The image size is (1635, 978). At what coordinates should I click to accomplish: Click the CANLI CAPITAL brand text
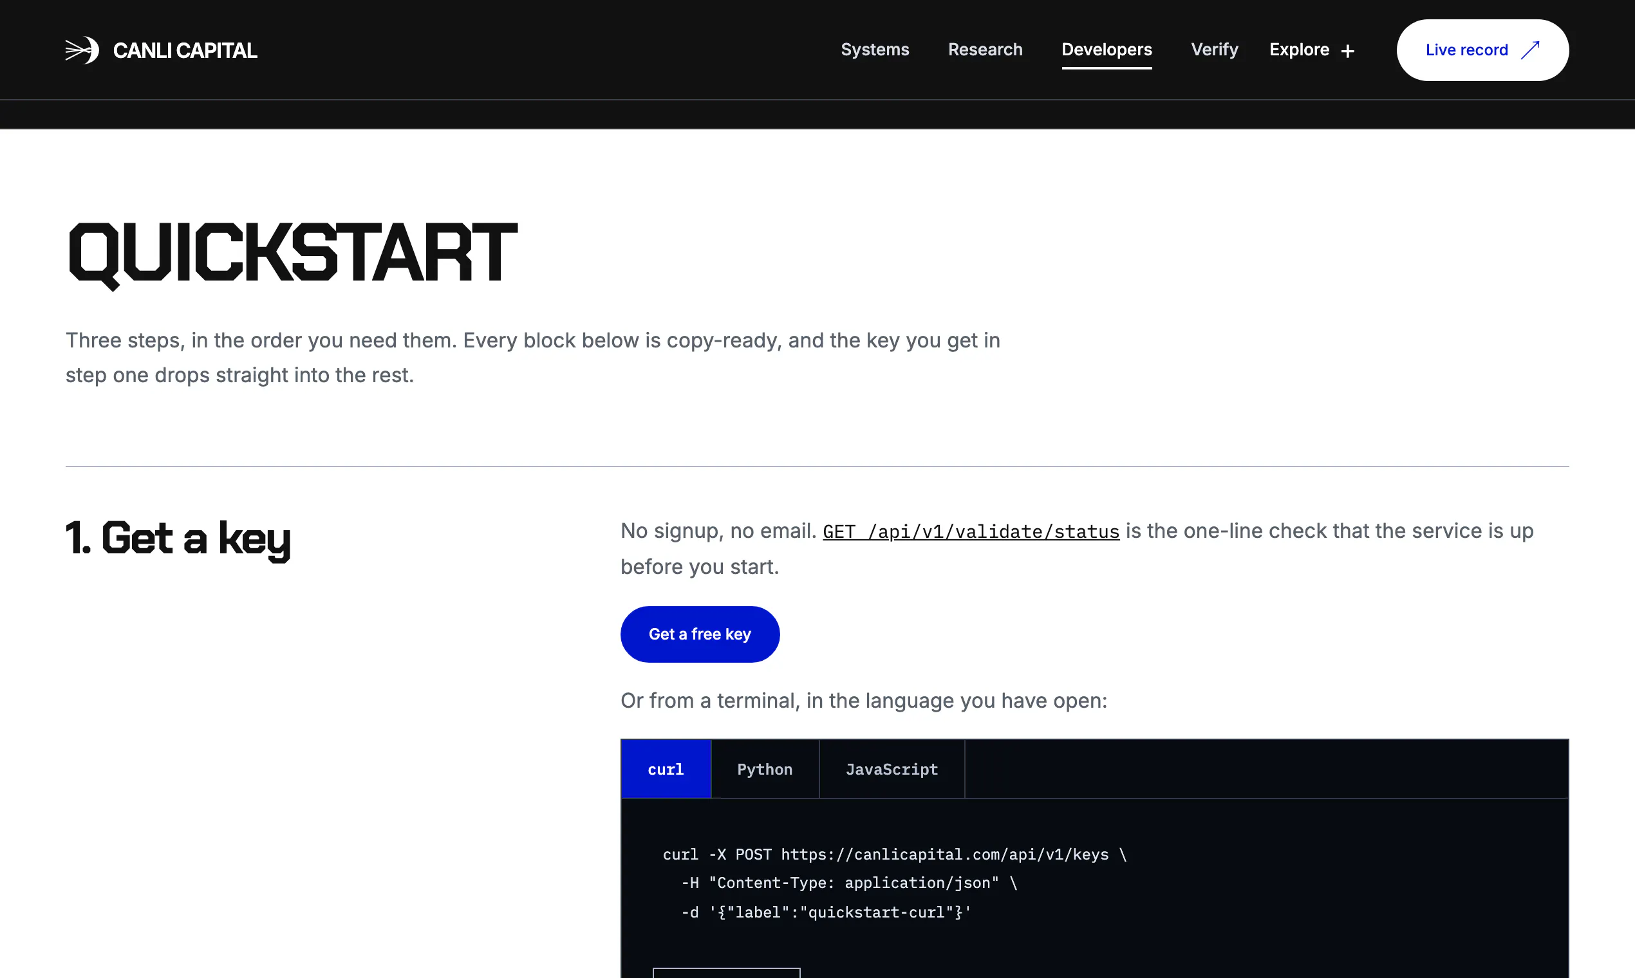[x=185, y=50]
